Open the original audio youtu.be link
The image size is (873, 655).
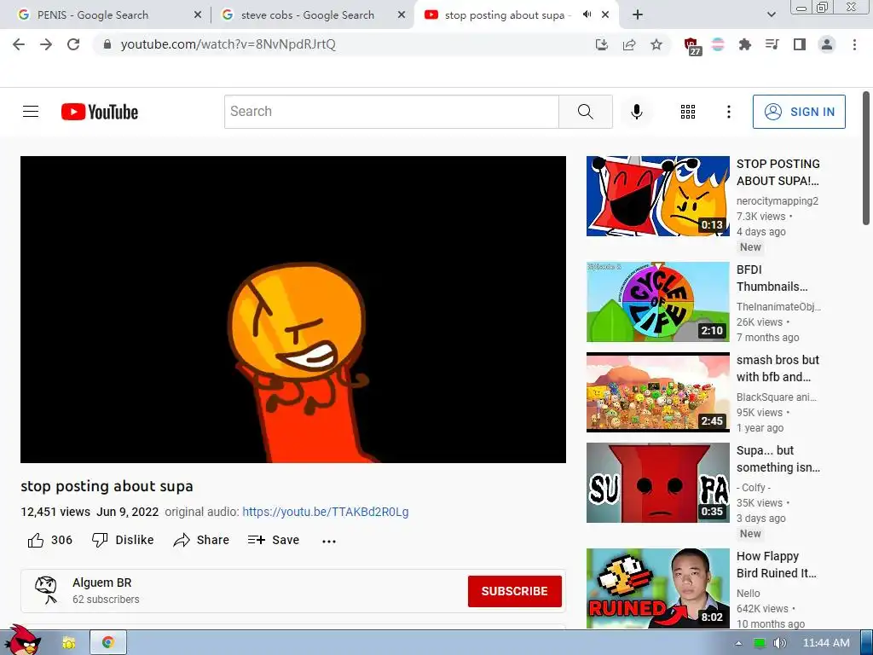[325, 512]
